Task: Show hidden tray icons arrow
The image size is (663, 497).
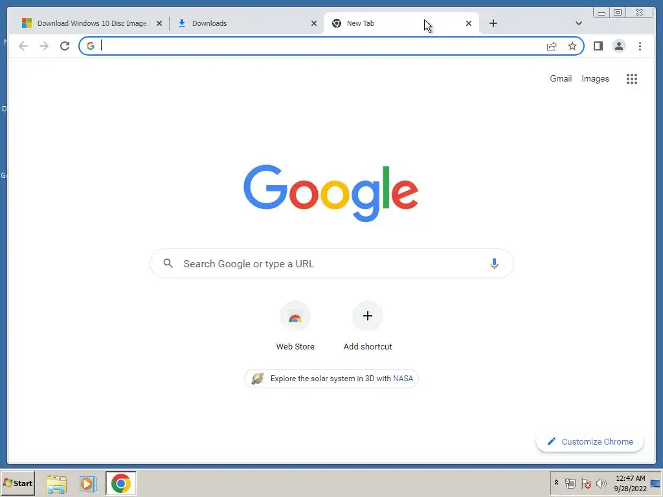Action: [556, 482]
